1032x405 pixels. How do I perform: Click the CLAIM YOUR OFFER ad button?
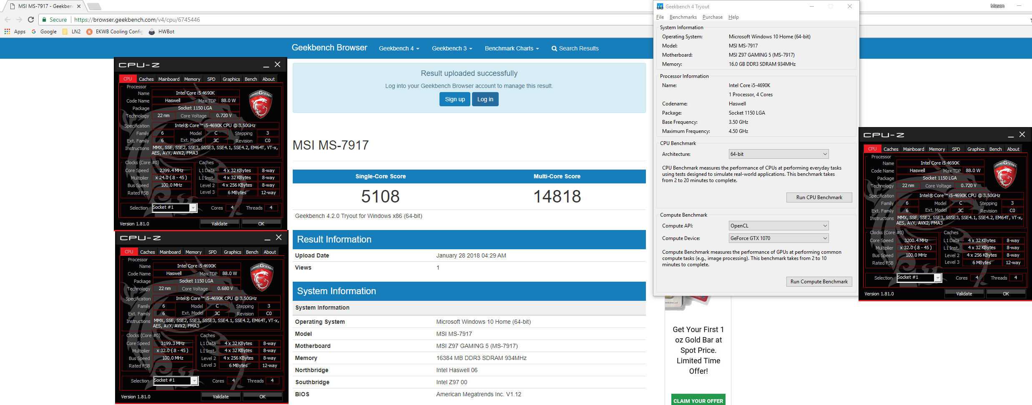tap(698, 400)
